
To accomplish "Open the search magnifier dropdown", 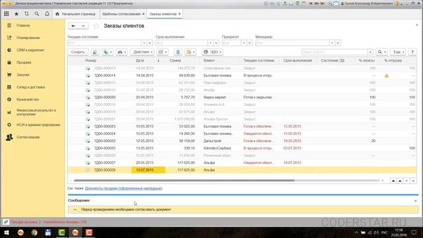I will [382, 52].
